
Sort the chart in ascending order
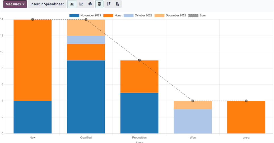click(118, 4)
